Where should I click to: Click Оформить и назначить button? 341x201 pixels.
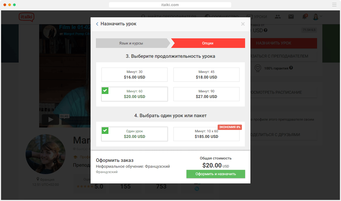(216, 174)
